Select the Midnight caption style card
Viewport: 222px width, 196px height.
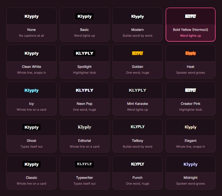pyautogui.click(x=190, y=172)
